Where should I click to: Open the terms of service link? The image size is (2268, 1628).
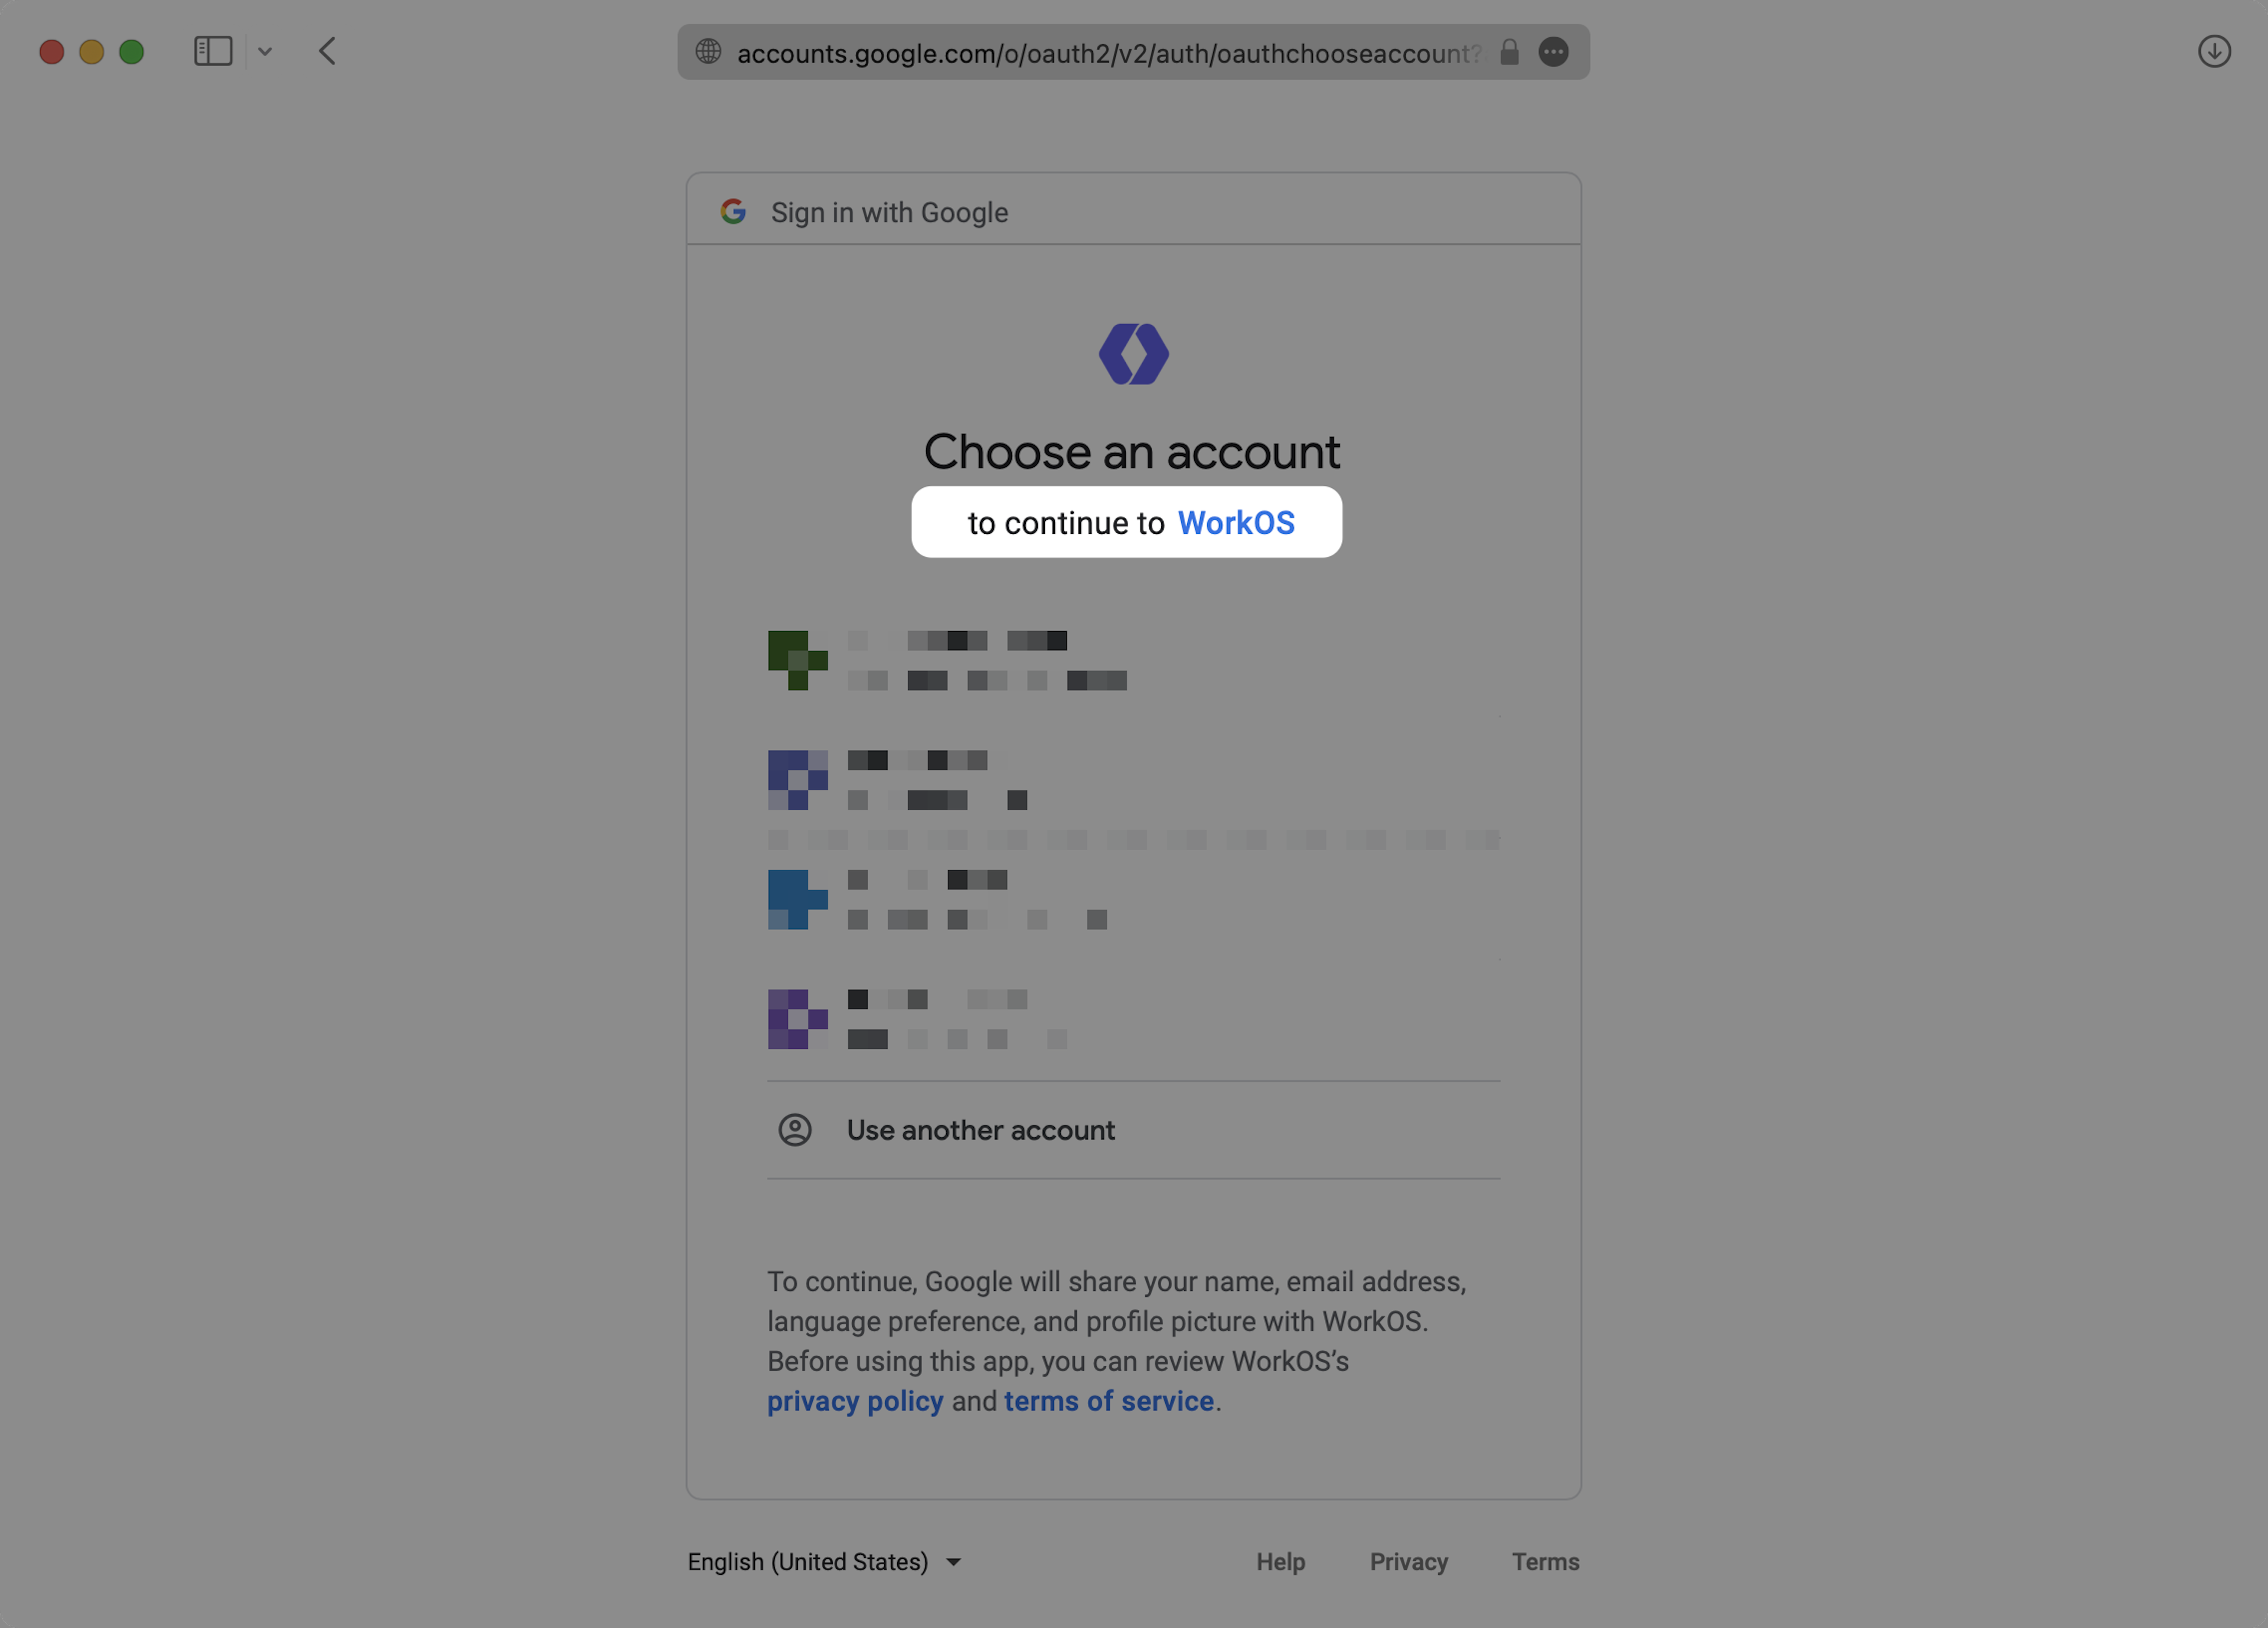pos(1108,1401)
